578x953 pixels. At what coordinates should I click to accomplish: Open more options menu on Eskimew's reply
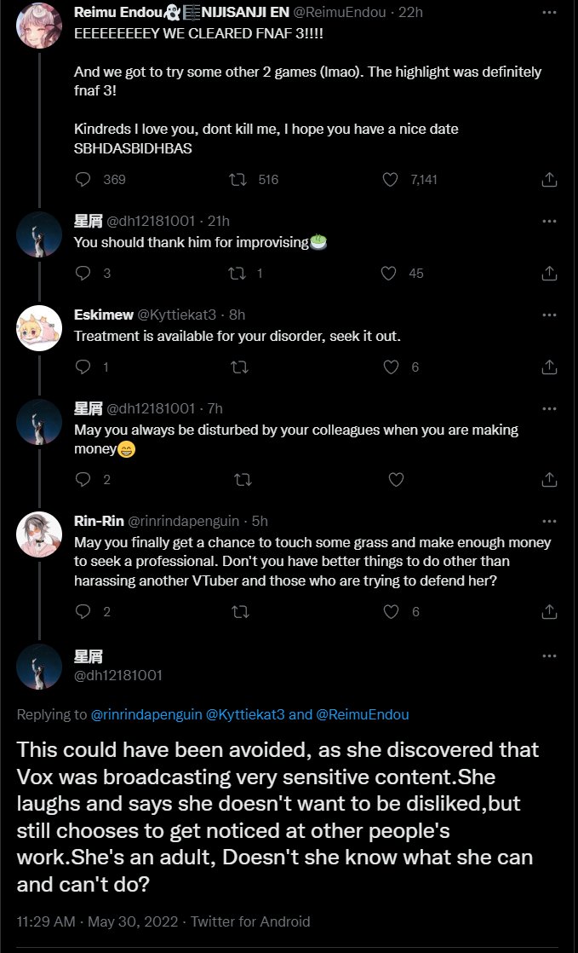point(550,315)
